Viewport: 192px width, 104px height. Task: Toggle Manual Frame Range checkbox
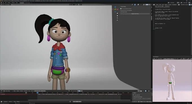[133, 97]
